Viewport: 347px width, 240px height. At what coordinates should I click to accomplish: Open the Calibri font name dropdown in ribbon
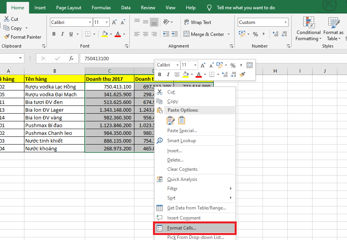[x=90, y=22]
